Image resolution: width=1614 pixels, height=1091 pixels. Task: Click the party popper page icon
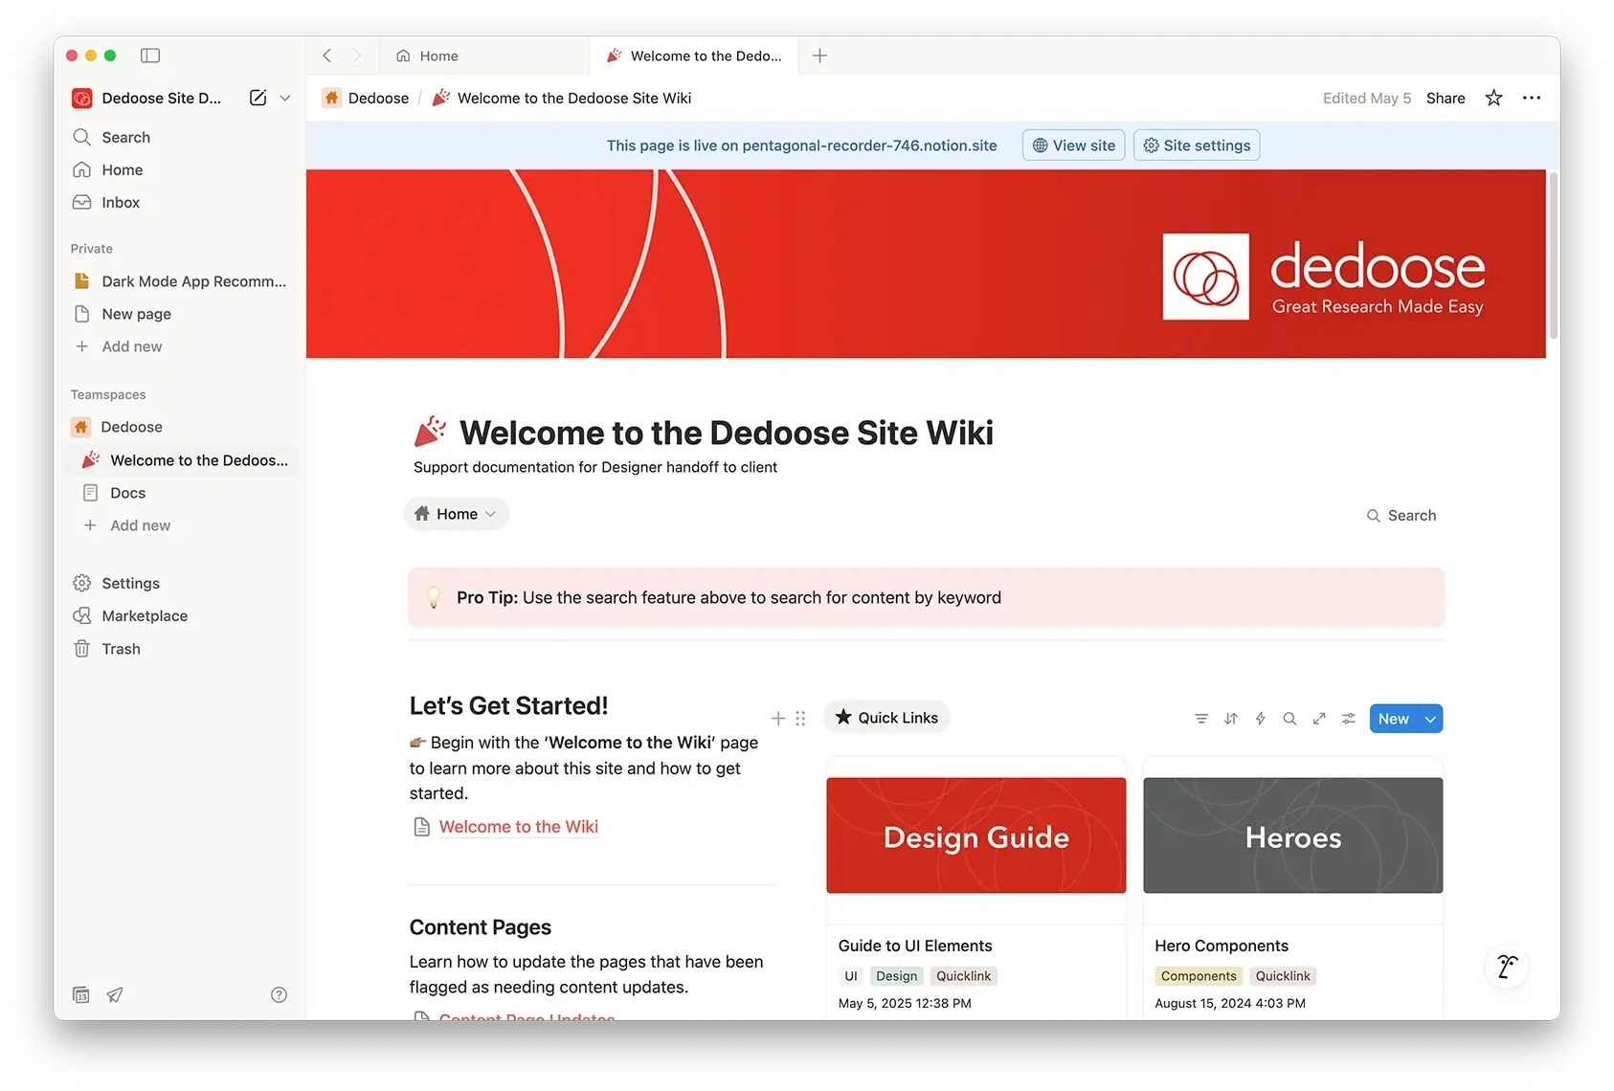coord(430,432)
